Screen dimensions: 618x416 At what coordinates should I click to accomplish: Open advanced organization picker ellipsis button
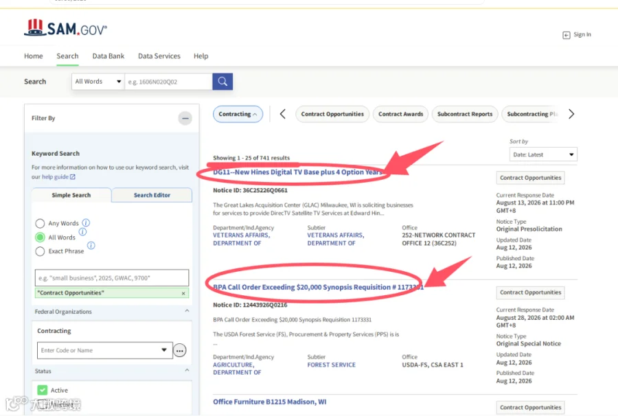click(x=180, y=350)
